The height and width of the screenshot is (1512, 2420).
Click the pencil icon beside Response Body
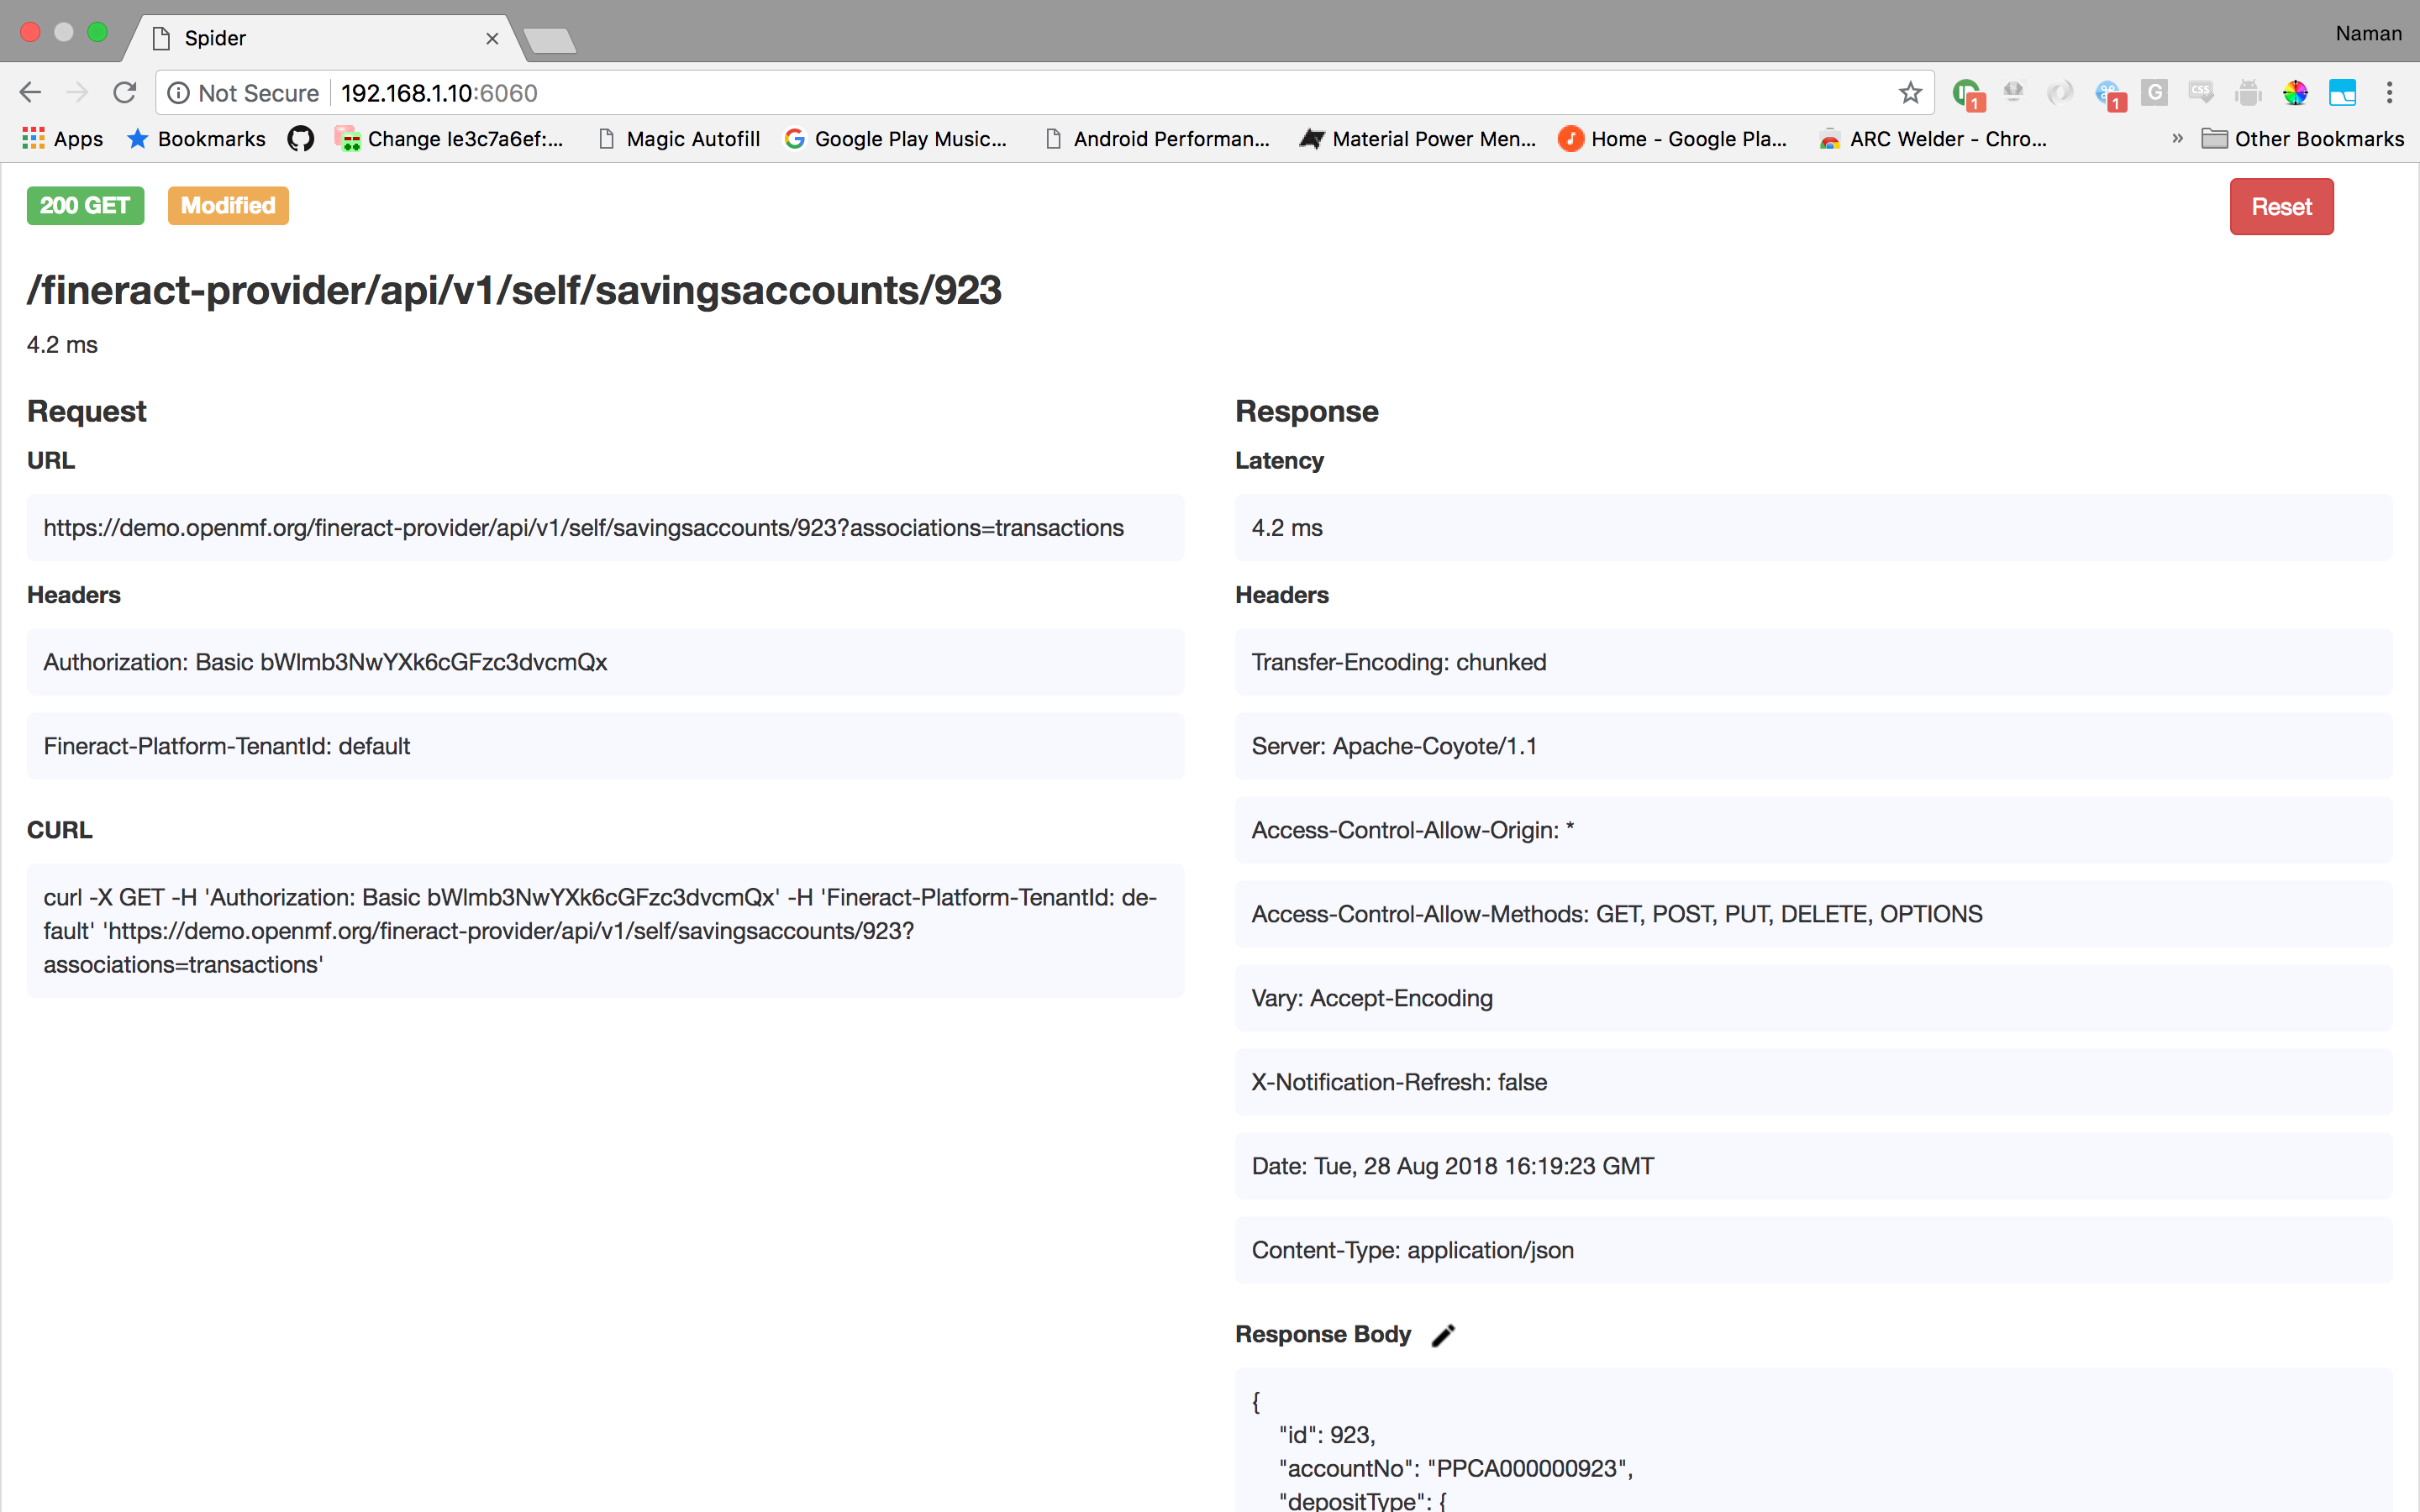[1443, 1335]
